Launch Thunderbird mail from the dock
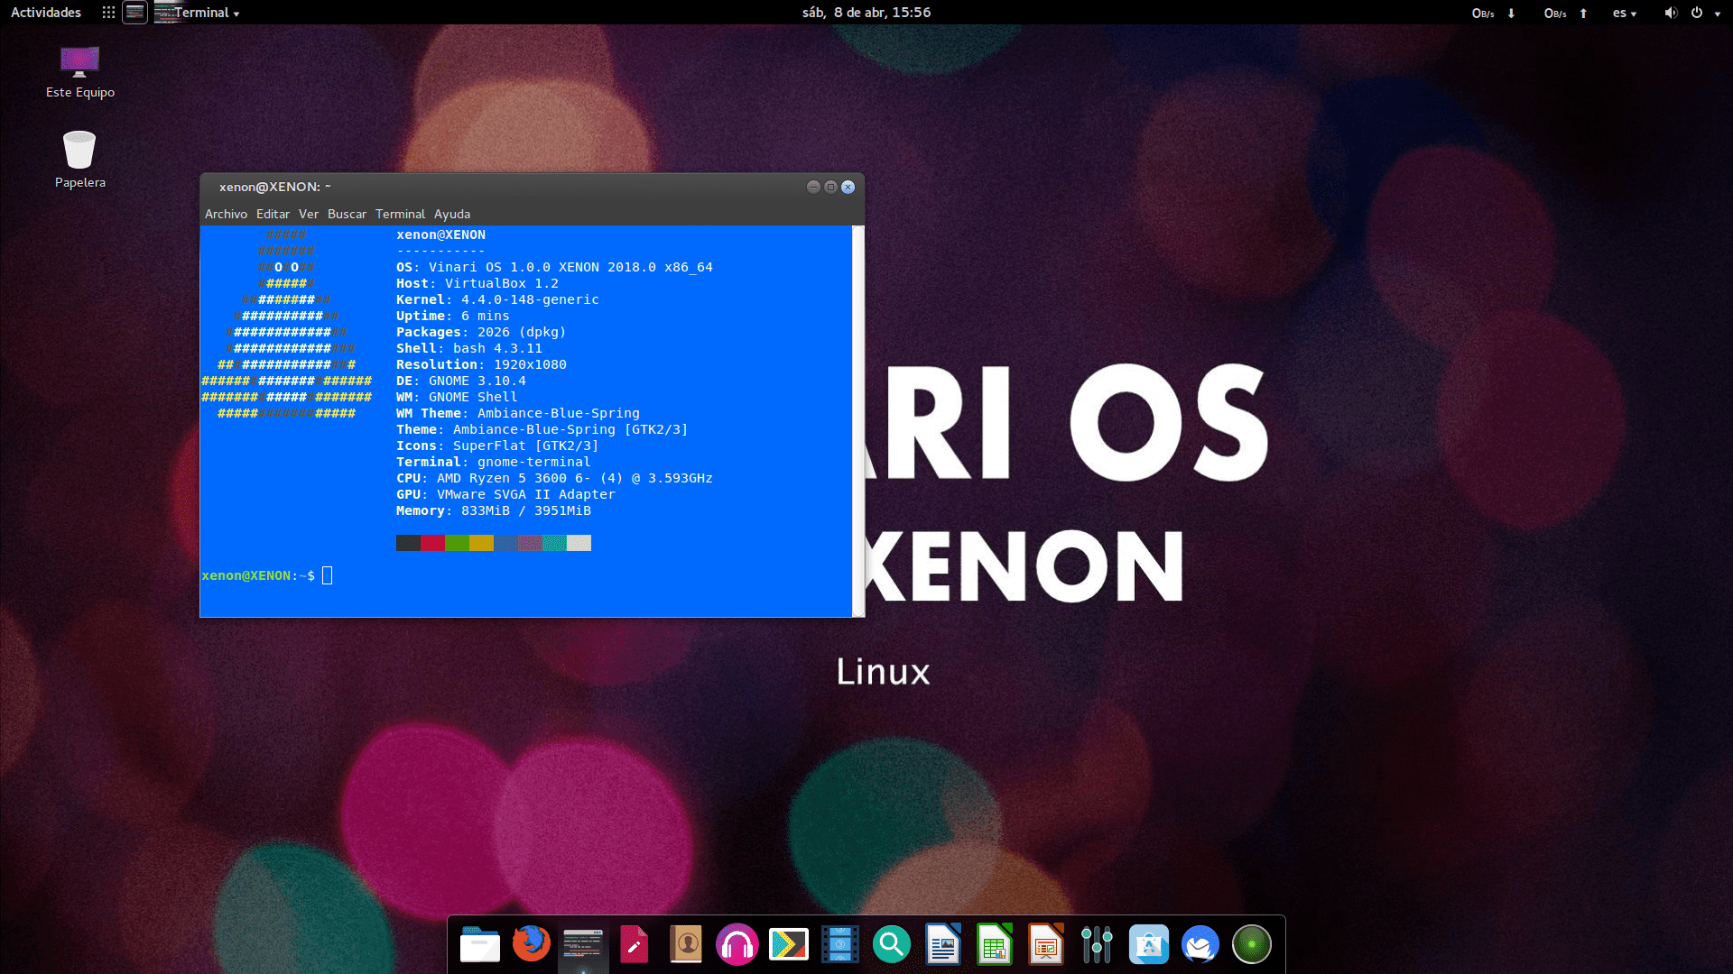 pyautogui.click(x=1200, y=945)
